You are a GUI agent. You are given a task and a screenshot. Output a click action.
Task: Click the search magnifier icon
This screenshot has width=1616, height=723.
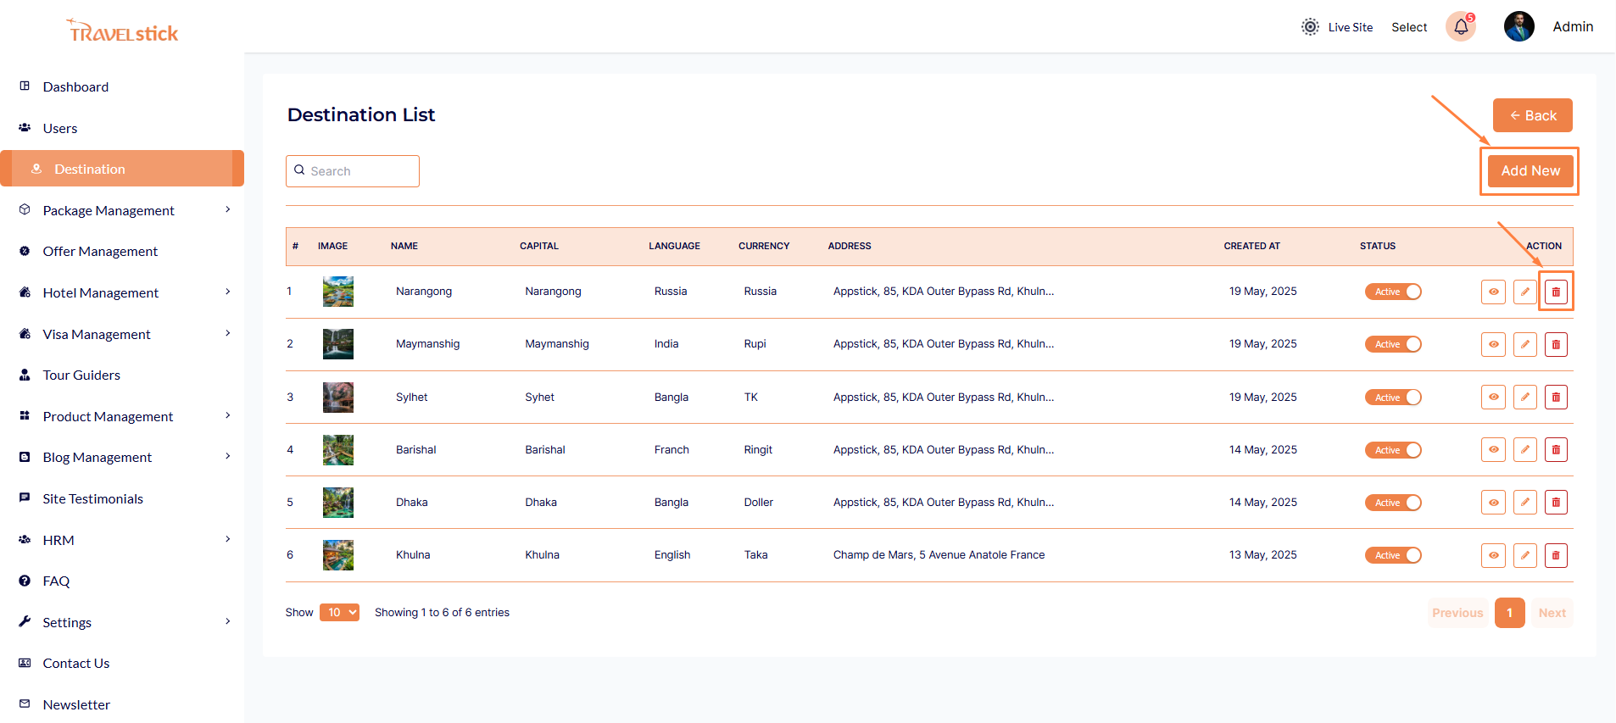tap(299, 170)
